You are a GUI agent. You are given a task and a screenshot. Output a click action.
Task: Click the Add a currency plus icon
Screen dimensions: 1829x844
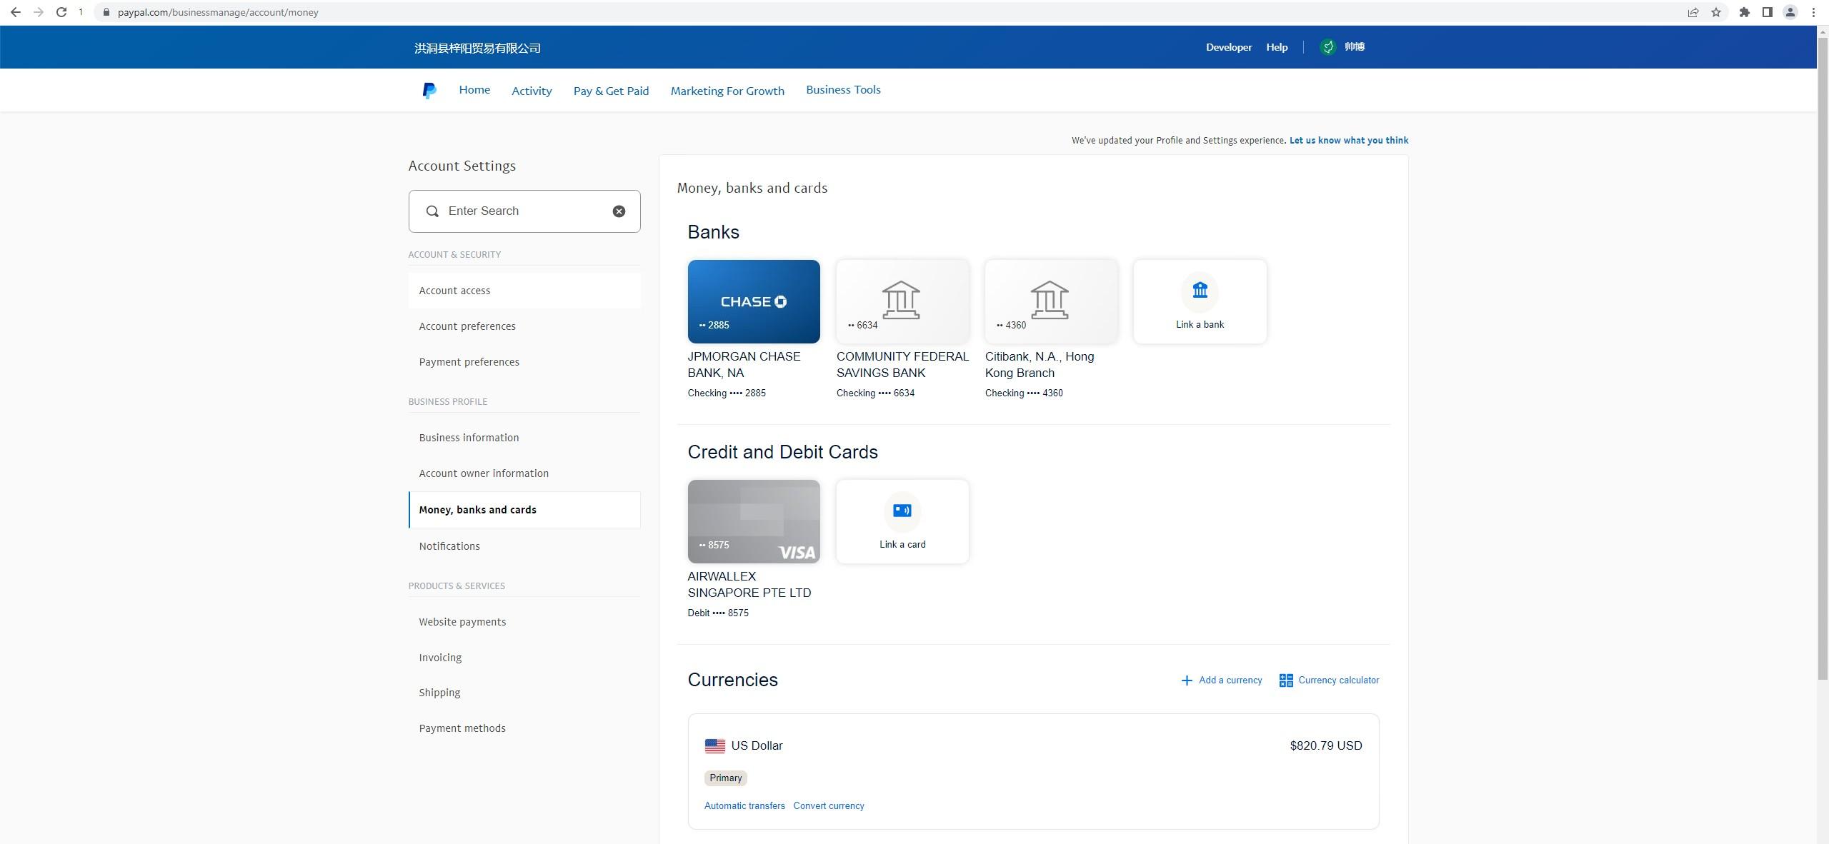pyautogui.click(x=1186, y=680)
